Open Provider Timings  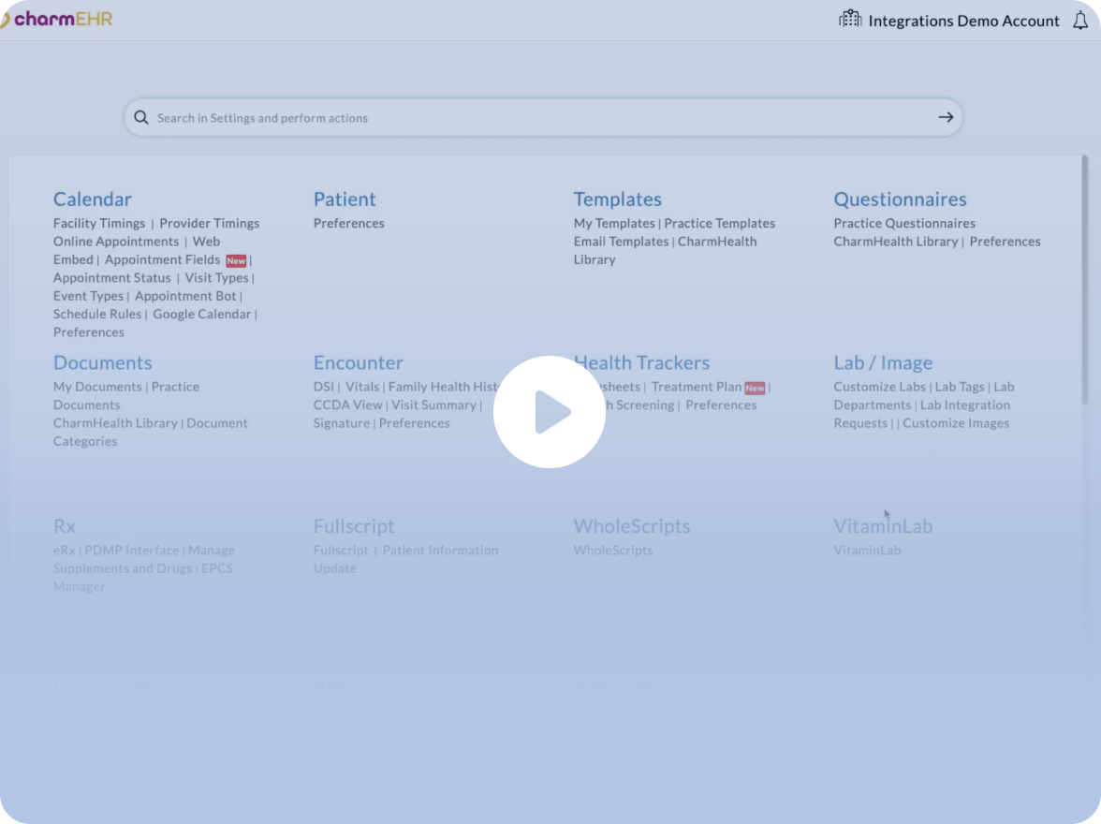click(210, 223)
